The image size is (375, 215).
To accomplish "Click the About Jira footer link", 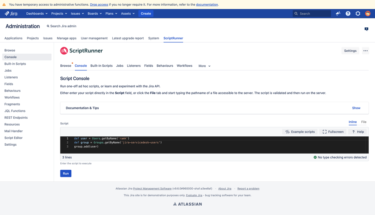I will point(224,188).
